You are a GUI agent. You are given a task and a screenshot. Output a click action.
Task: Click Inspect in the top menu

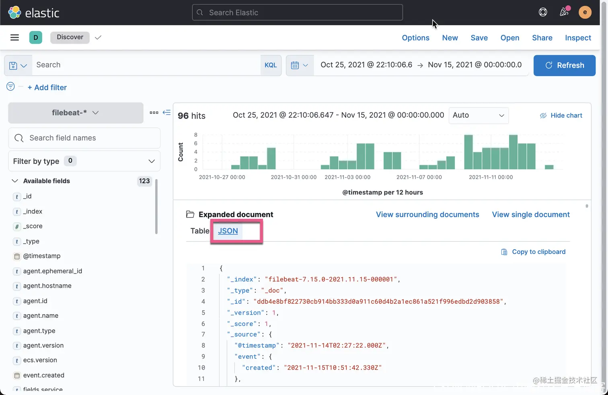[578, 38]
